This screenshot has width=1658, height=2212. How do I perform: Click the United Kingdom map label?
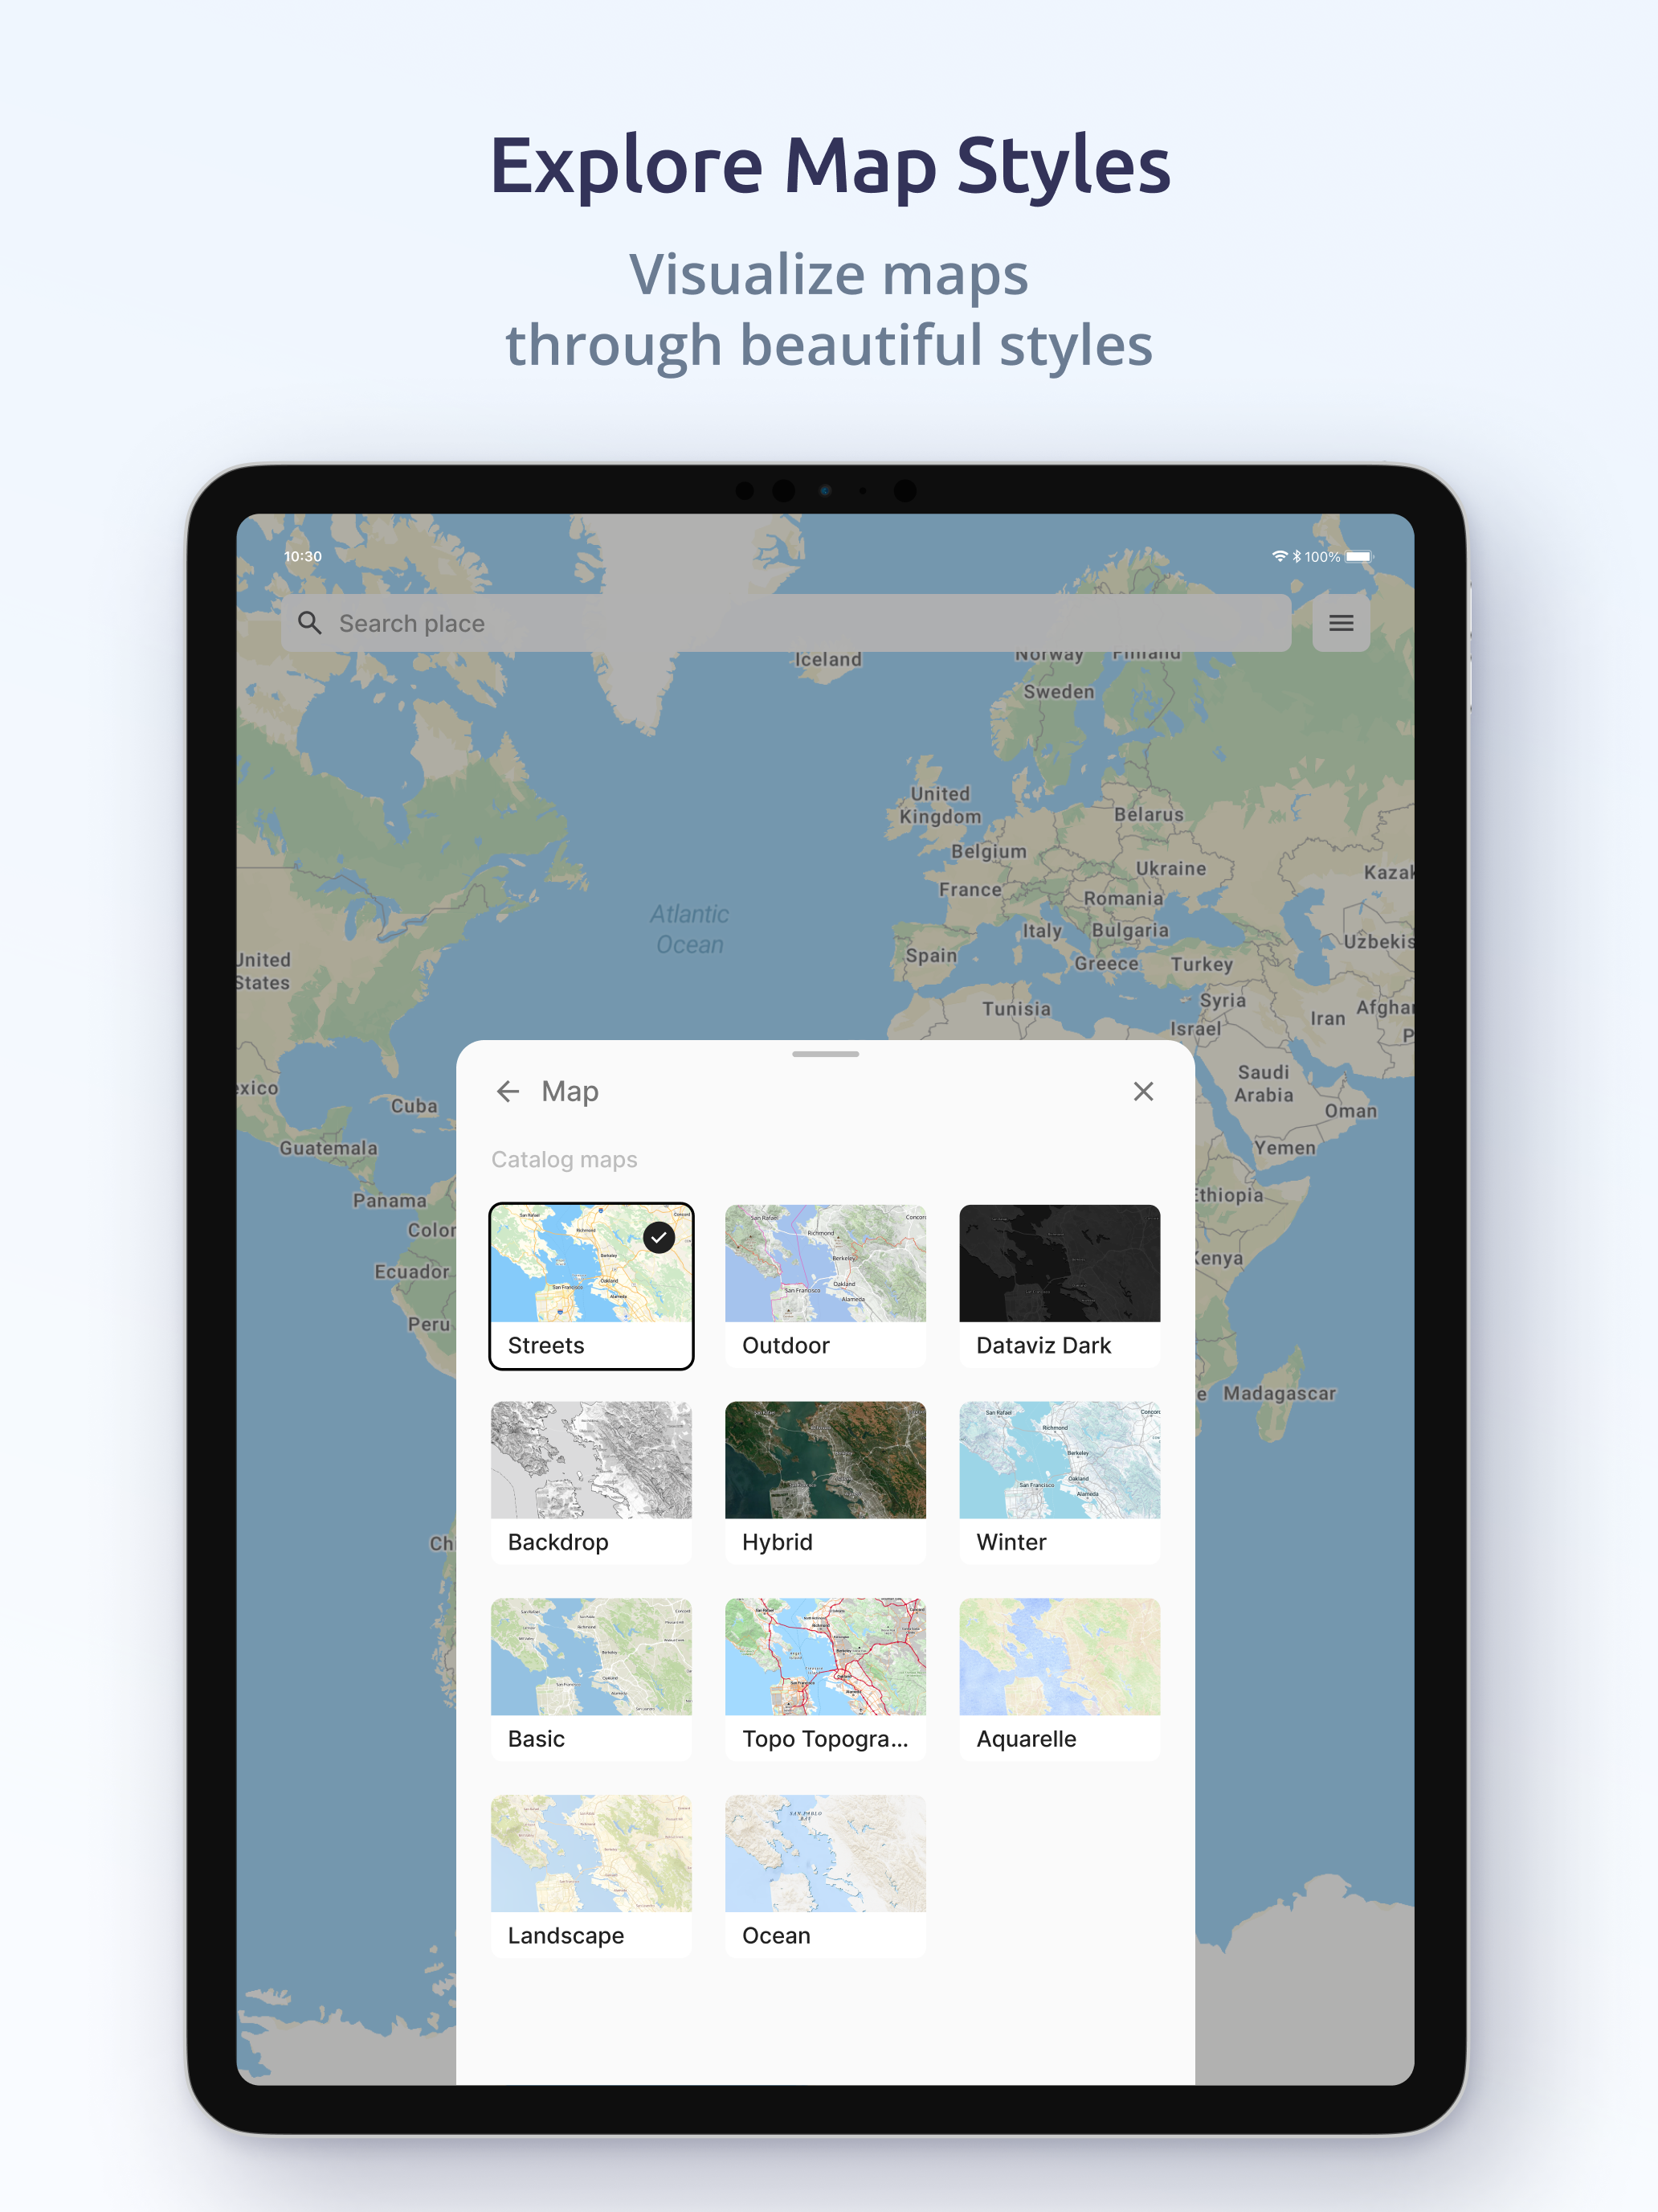(x=939, y=805)
